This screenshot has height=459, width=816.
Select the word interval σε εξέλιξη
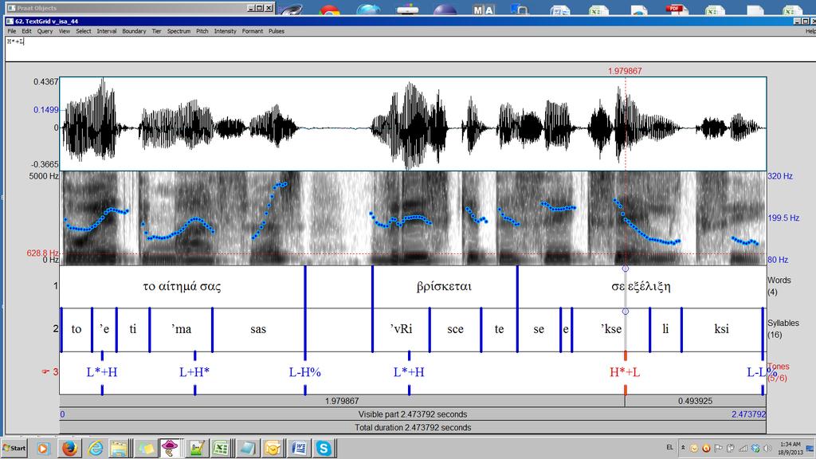click(x=641, y=286)
